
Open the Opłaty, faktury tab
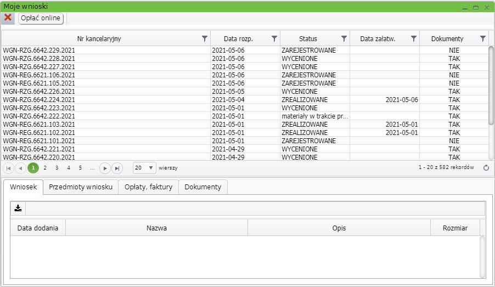[148, 187]
